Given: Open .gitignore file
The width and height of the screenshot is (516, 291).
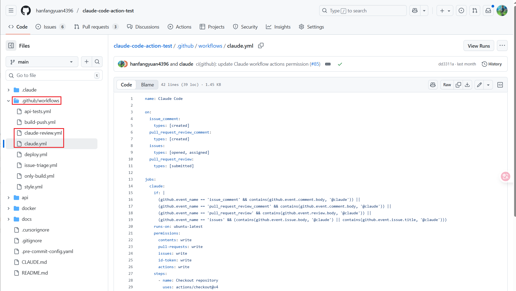Looking at the screenshot, I should (x=32, y=240).
